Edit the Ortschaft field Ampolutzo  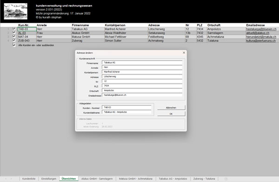(142, 90)
